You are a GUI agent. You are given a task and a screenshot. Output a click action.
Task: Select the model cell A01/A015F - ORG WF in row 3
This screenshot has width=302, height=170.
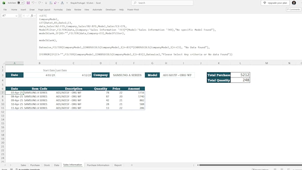(177, 75)
